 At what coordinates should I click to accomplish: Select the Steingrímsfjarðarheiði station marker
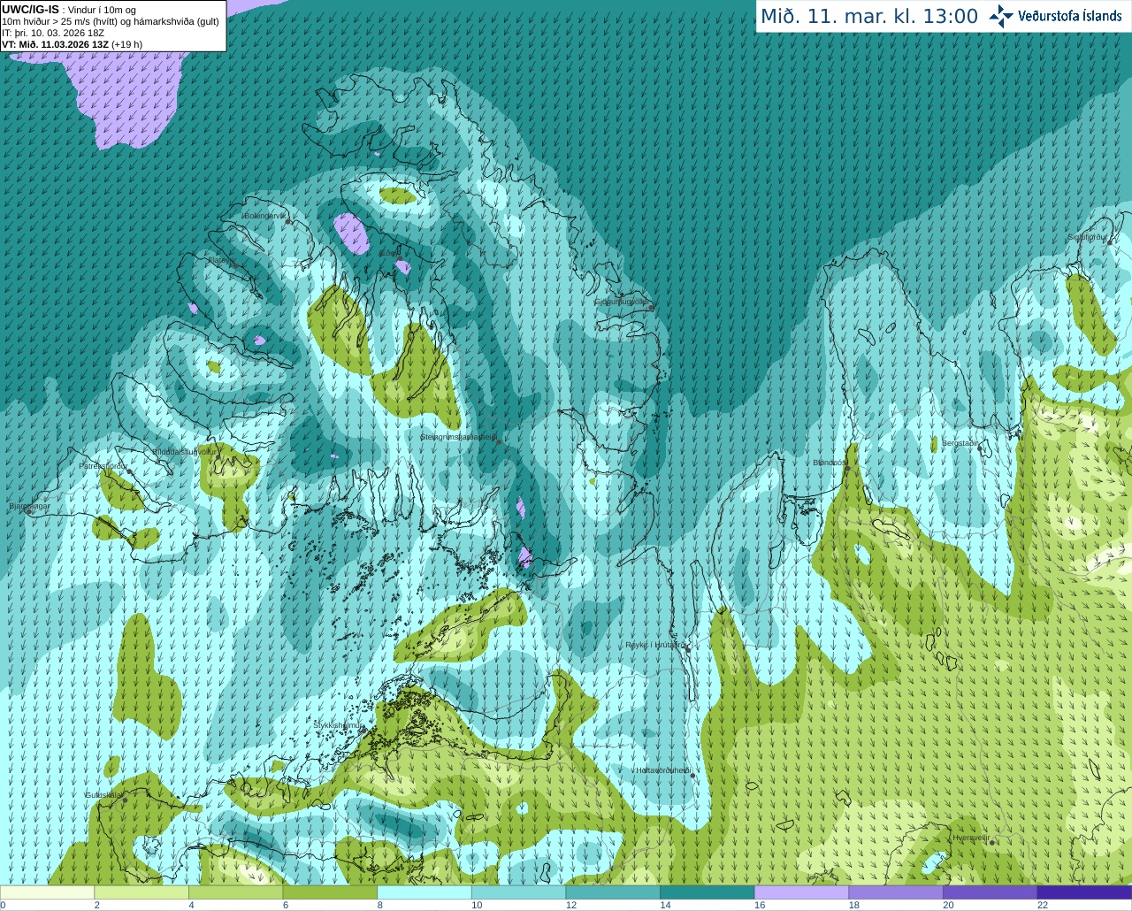coord(499,441)
